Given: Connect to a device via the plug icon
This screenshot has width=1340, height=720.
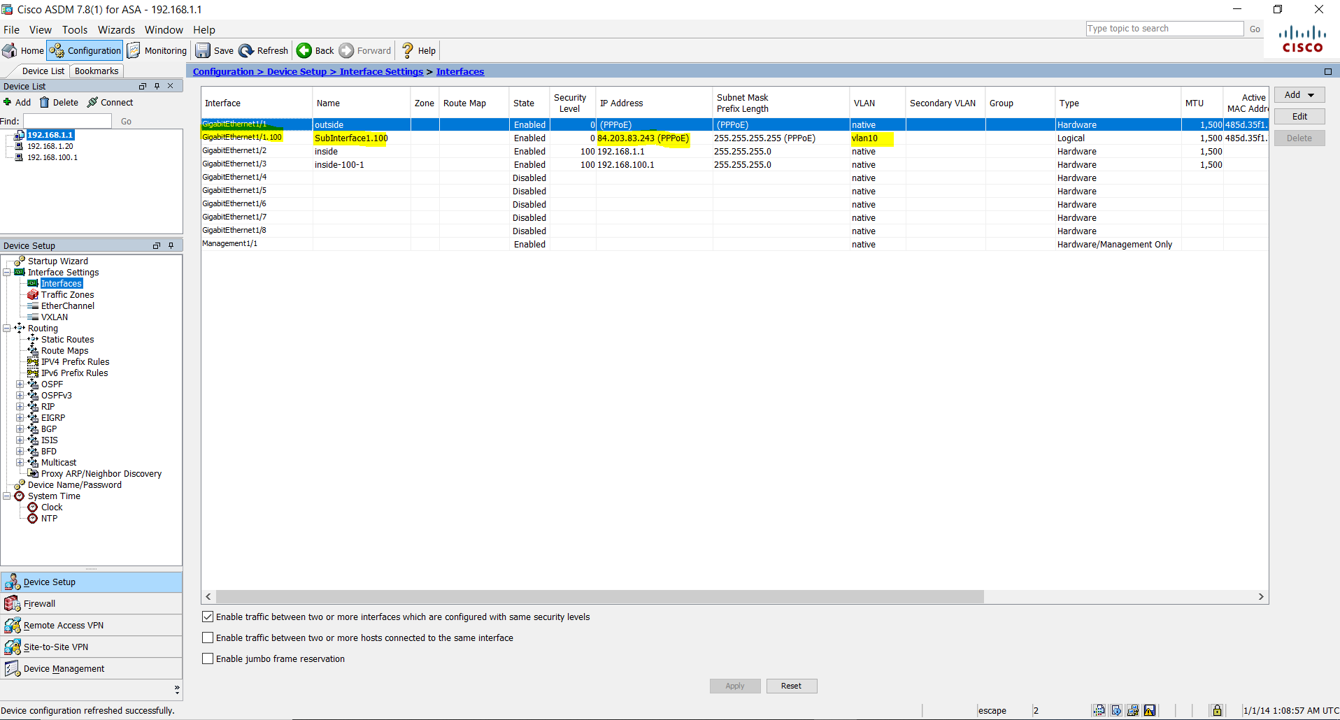Looking at the screenshot, I should click(x=93, y=102).
